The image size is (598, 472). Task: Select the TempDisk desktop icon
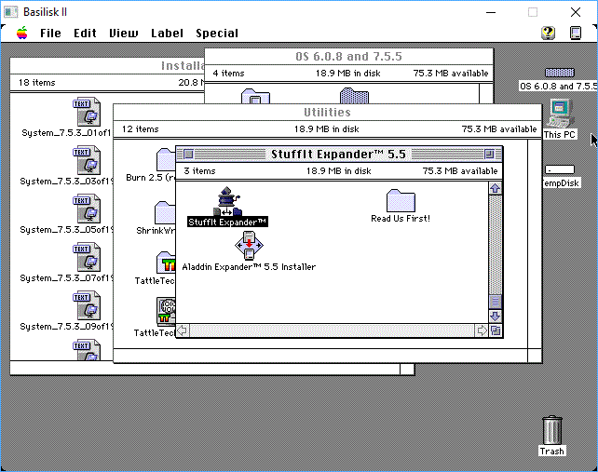(x=560, y=169)
